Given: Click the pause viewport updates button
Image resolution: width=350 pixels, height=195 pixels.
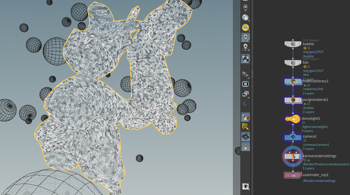Looking at the screenshot, I should pyautogui.click(x=245, y=84).
